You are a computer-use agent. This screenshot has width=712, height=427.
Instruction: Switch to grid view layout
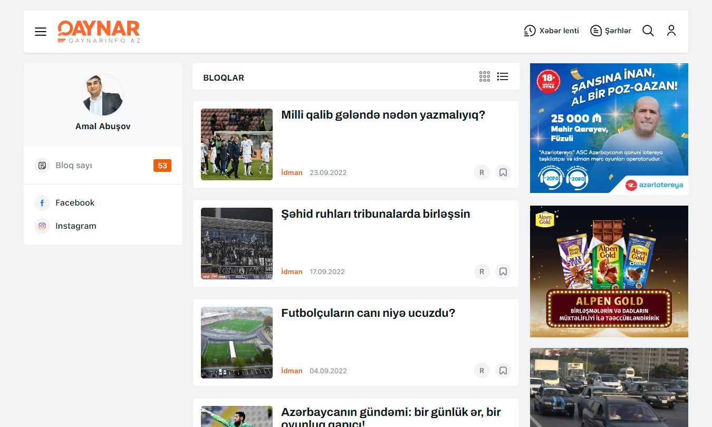[x=484, y=77]
